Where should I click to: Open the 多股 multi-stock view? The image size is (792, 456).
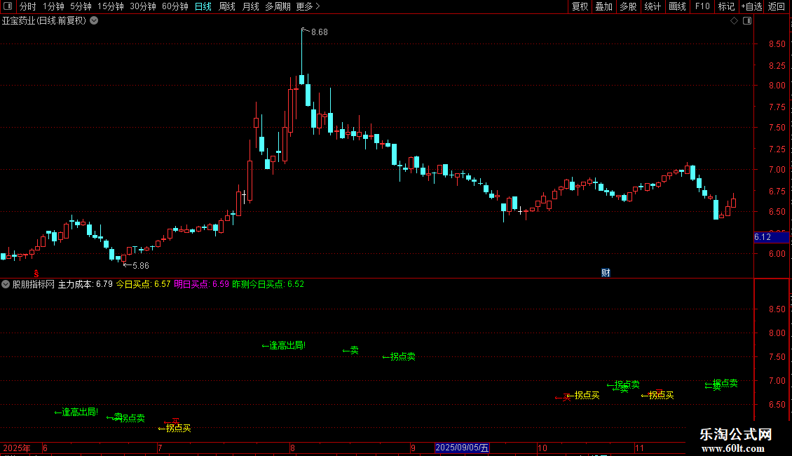pos(629,6)
